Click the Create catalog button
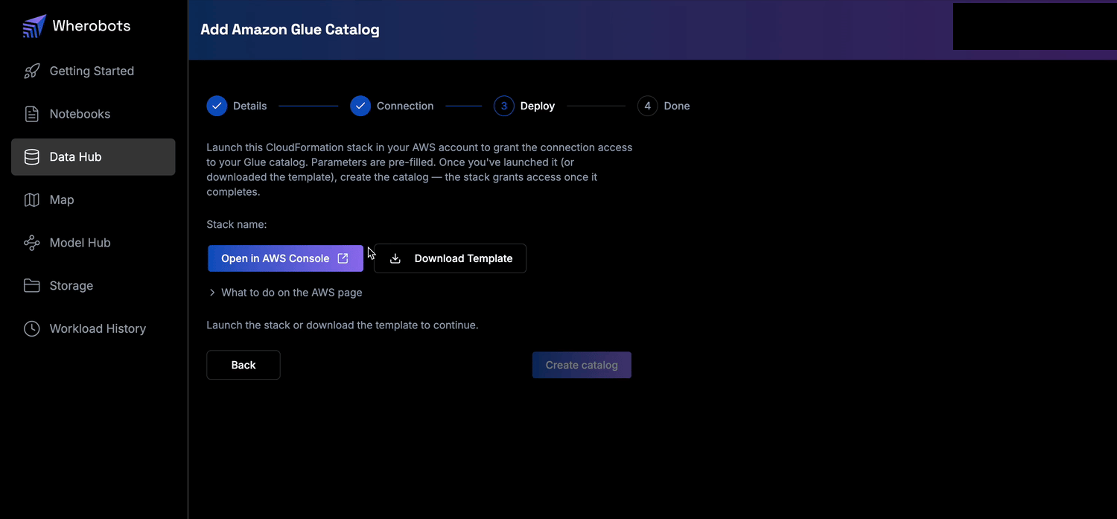Screen dimensions: 1117x519 (x=582, y=365)
